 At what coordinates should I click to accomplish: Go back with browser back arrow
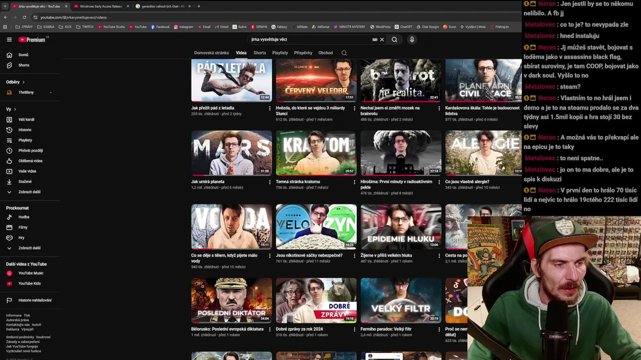click(6, 17)
